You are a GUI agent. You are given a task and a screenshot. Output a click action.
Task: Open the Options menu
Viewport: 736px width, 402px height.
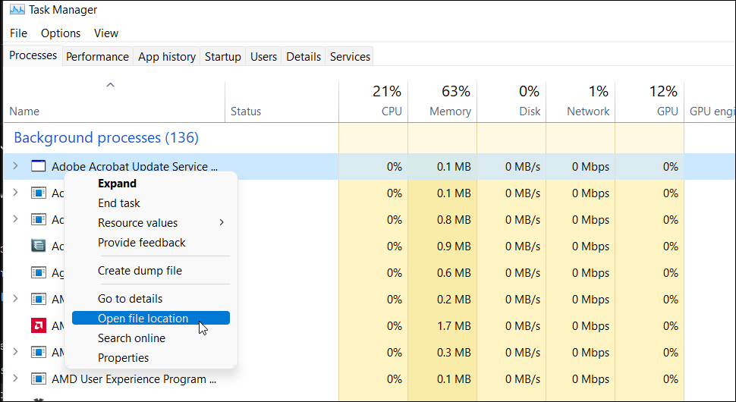coord(61,33)
